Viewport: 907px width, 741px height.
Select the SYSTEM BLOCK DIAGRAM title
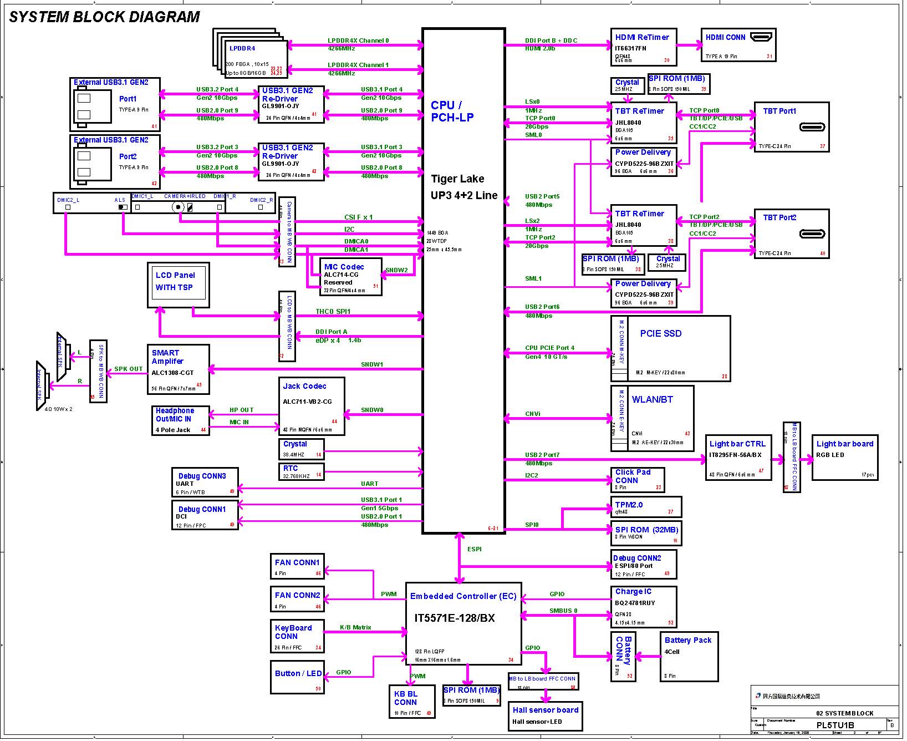[x=104, y=17]
